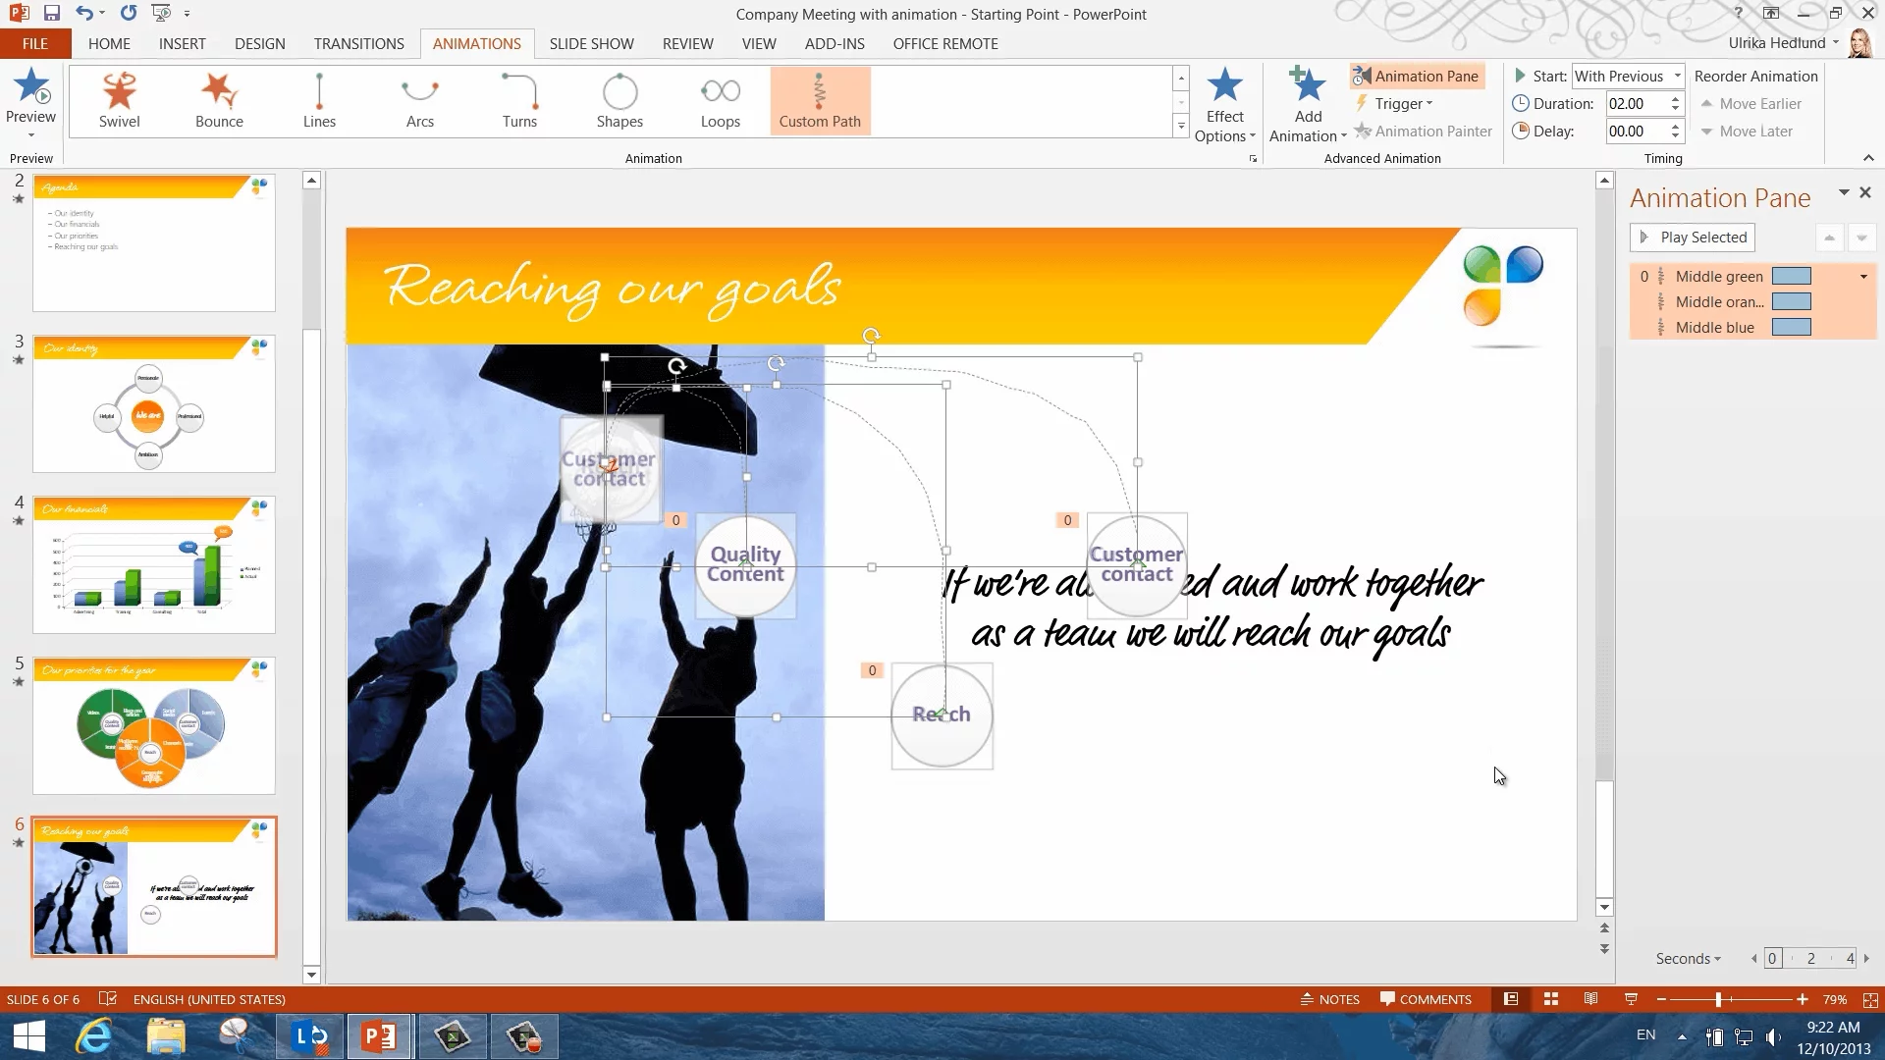Switch to Slide Sorter view
Image resolution: width=1885 pixels, height=1060 pixels.
click(x=1551, y=999)
